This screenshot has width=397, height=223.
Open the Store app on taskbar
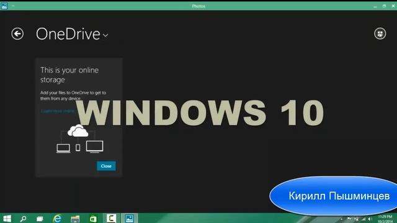click(93, 219)
